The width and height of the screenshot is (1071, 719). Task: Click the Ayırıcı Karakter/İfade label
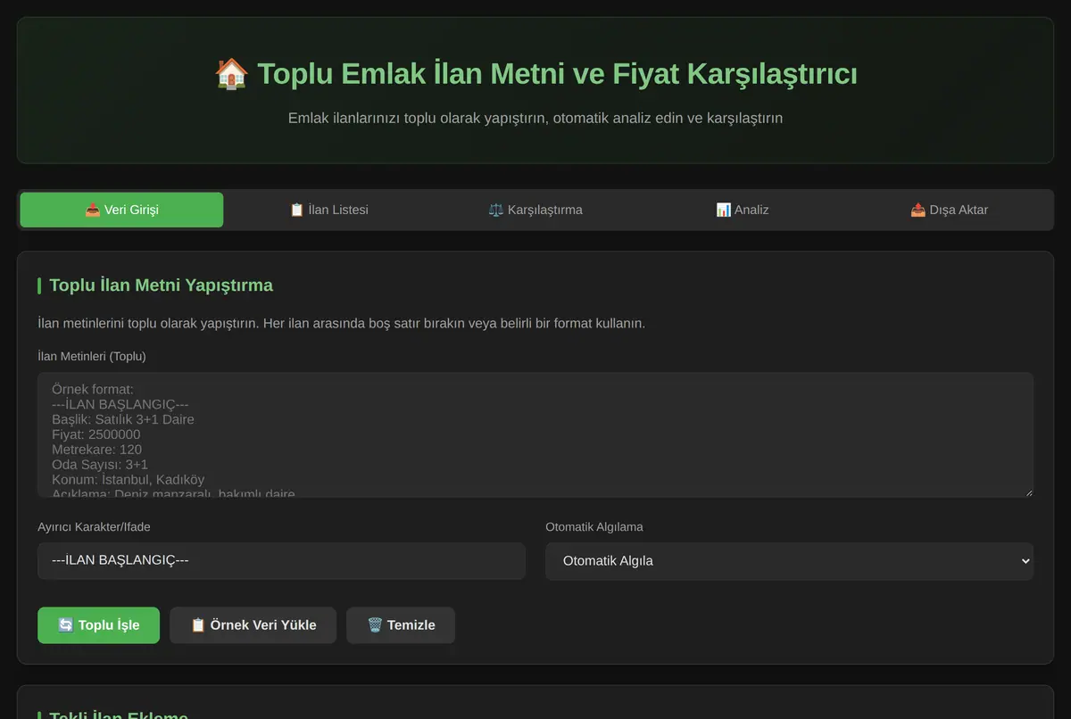click(94, 526)
